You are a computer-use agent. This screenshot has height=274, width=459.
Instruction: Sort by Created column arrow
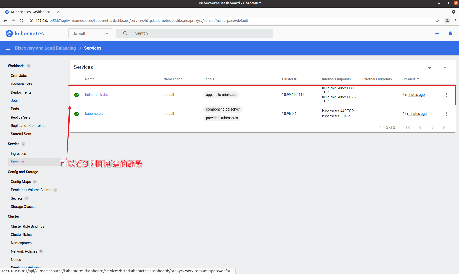coord(418,79)
